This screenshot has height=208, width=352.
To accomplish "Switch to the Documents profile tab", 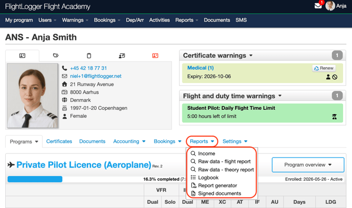I will click(x=92, y=141).
